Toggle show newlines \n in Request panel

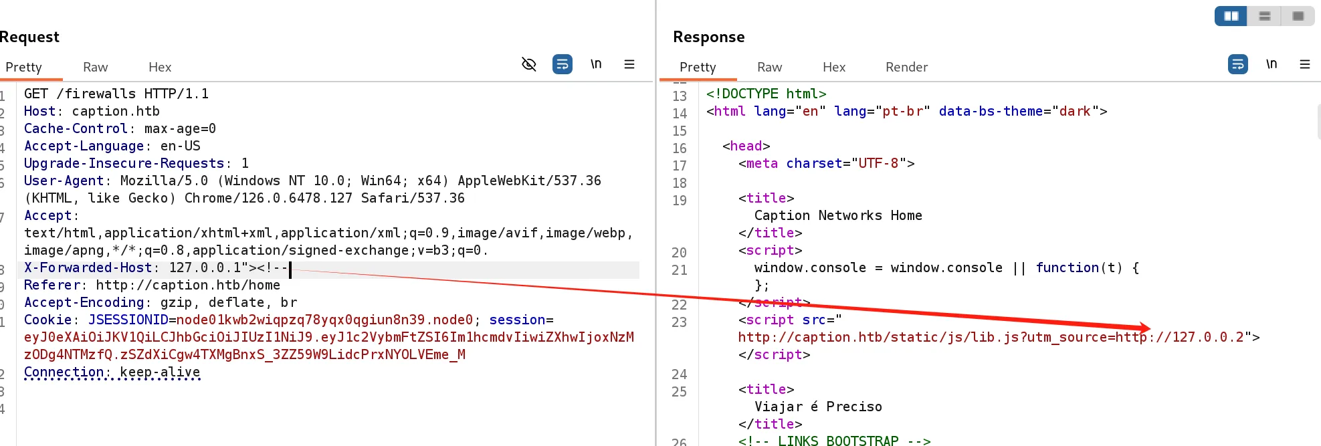tap(596, 64)
